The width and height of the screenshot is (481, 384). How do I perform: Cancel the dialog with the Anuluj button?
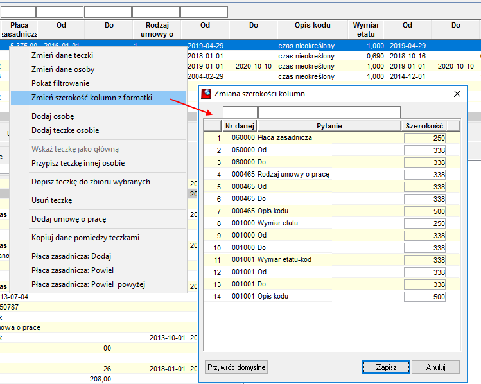[435, 367]
